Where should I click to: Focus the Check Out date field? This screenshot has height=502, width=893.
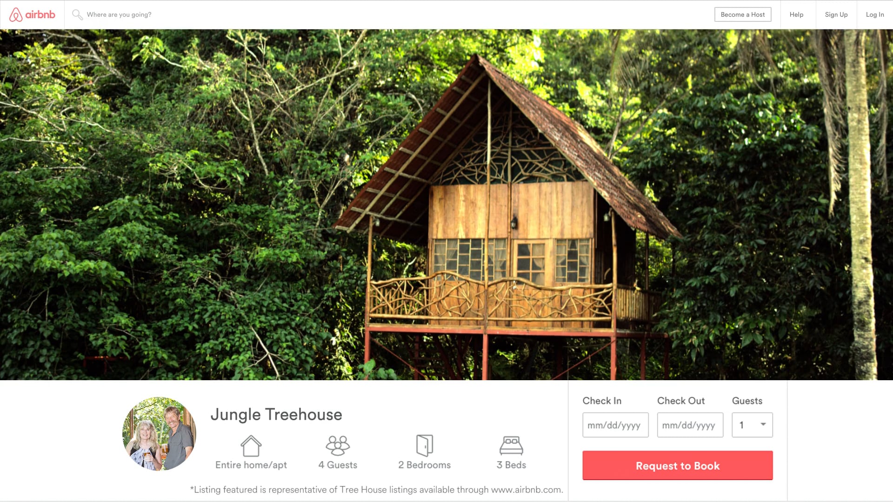[x=690, y=425]
